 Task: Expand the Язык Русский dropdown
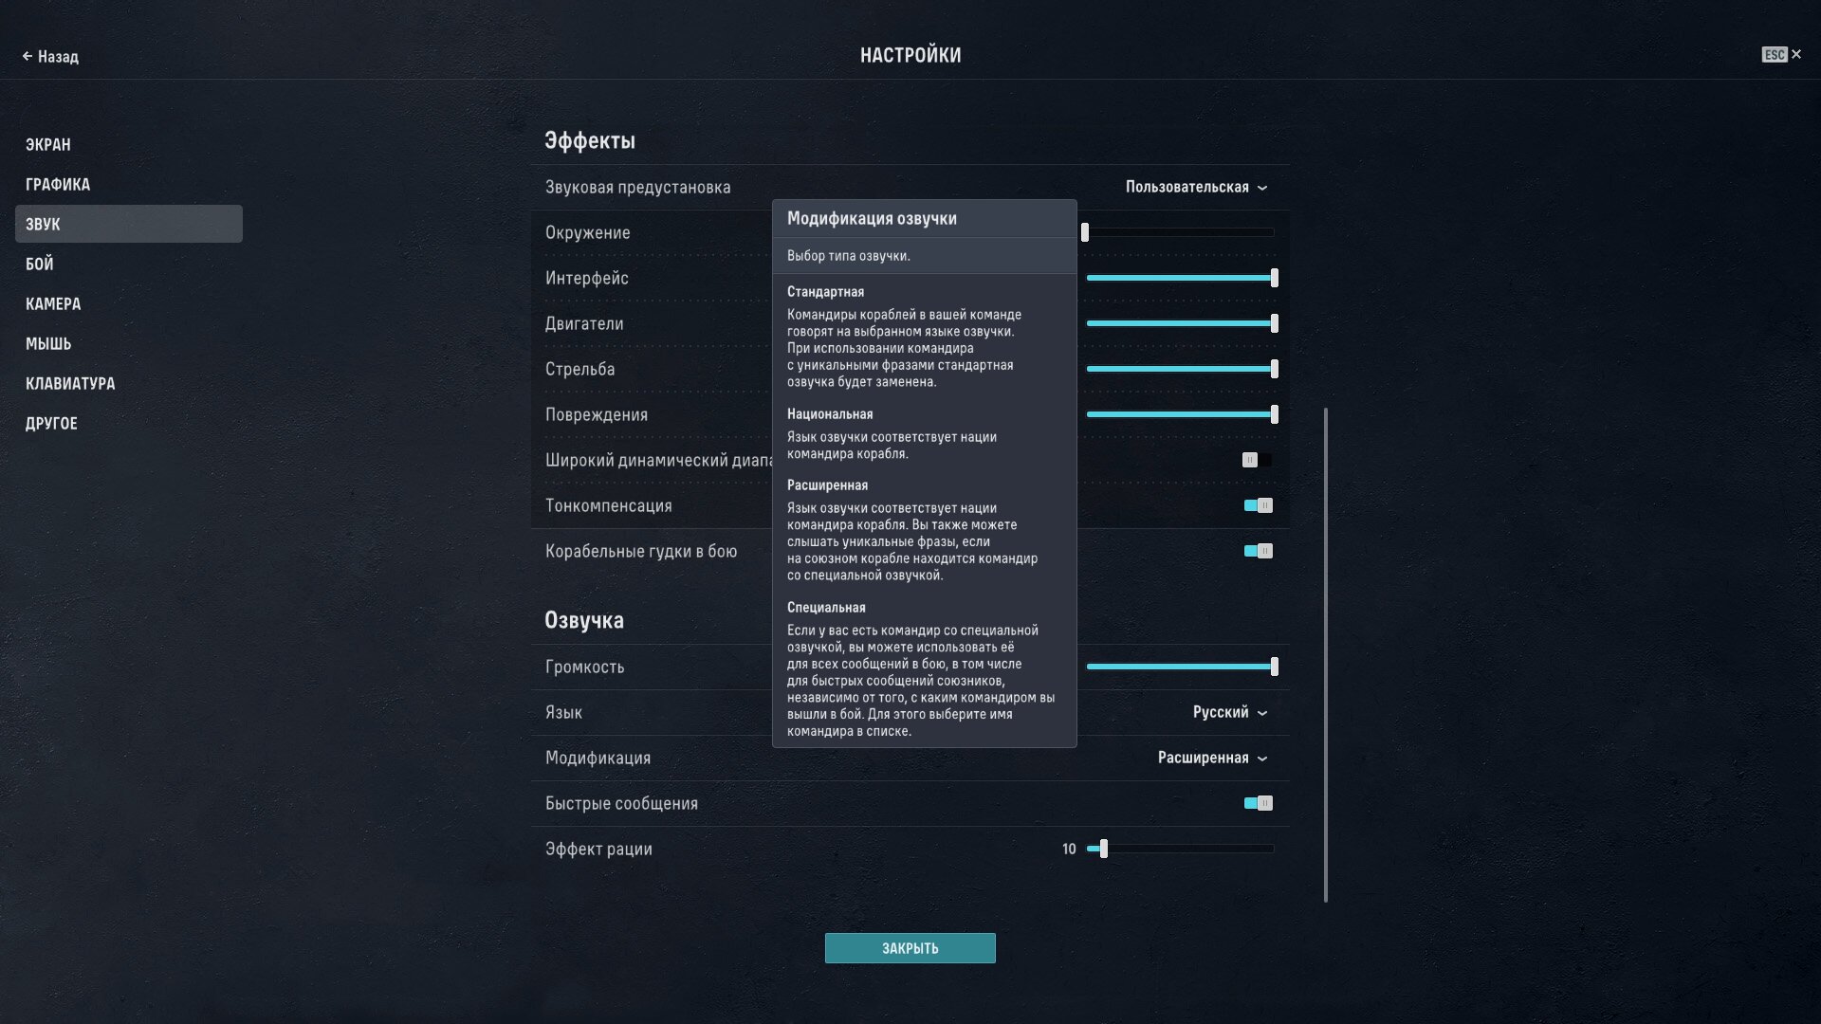[x=1229, y=712]
